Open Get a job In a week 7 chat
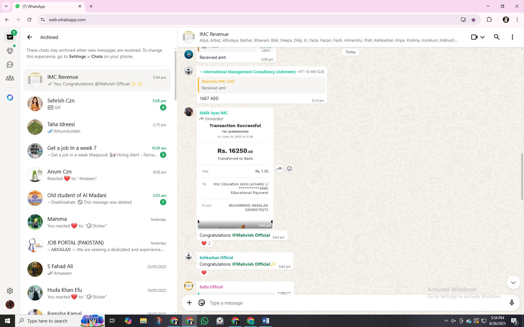 tap(97, 151)
